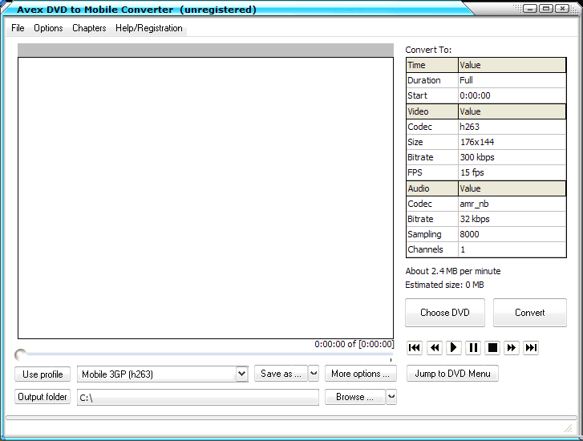Click the skip to start playback icon
The image size is (583, 441).
click(x=415, y=347)
